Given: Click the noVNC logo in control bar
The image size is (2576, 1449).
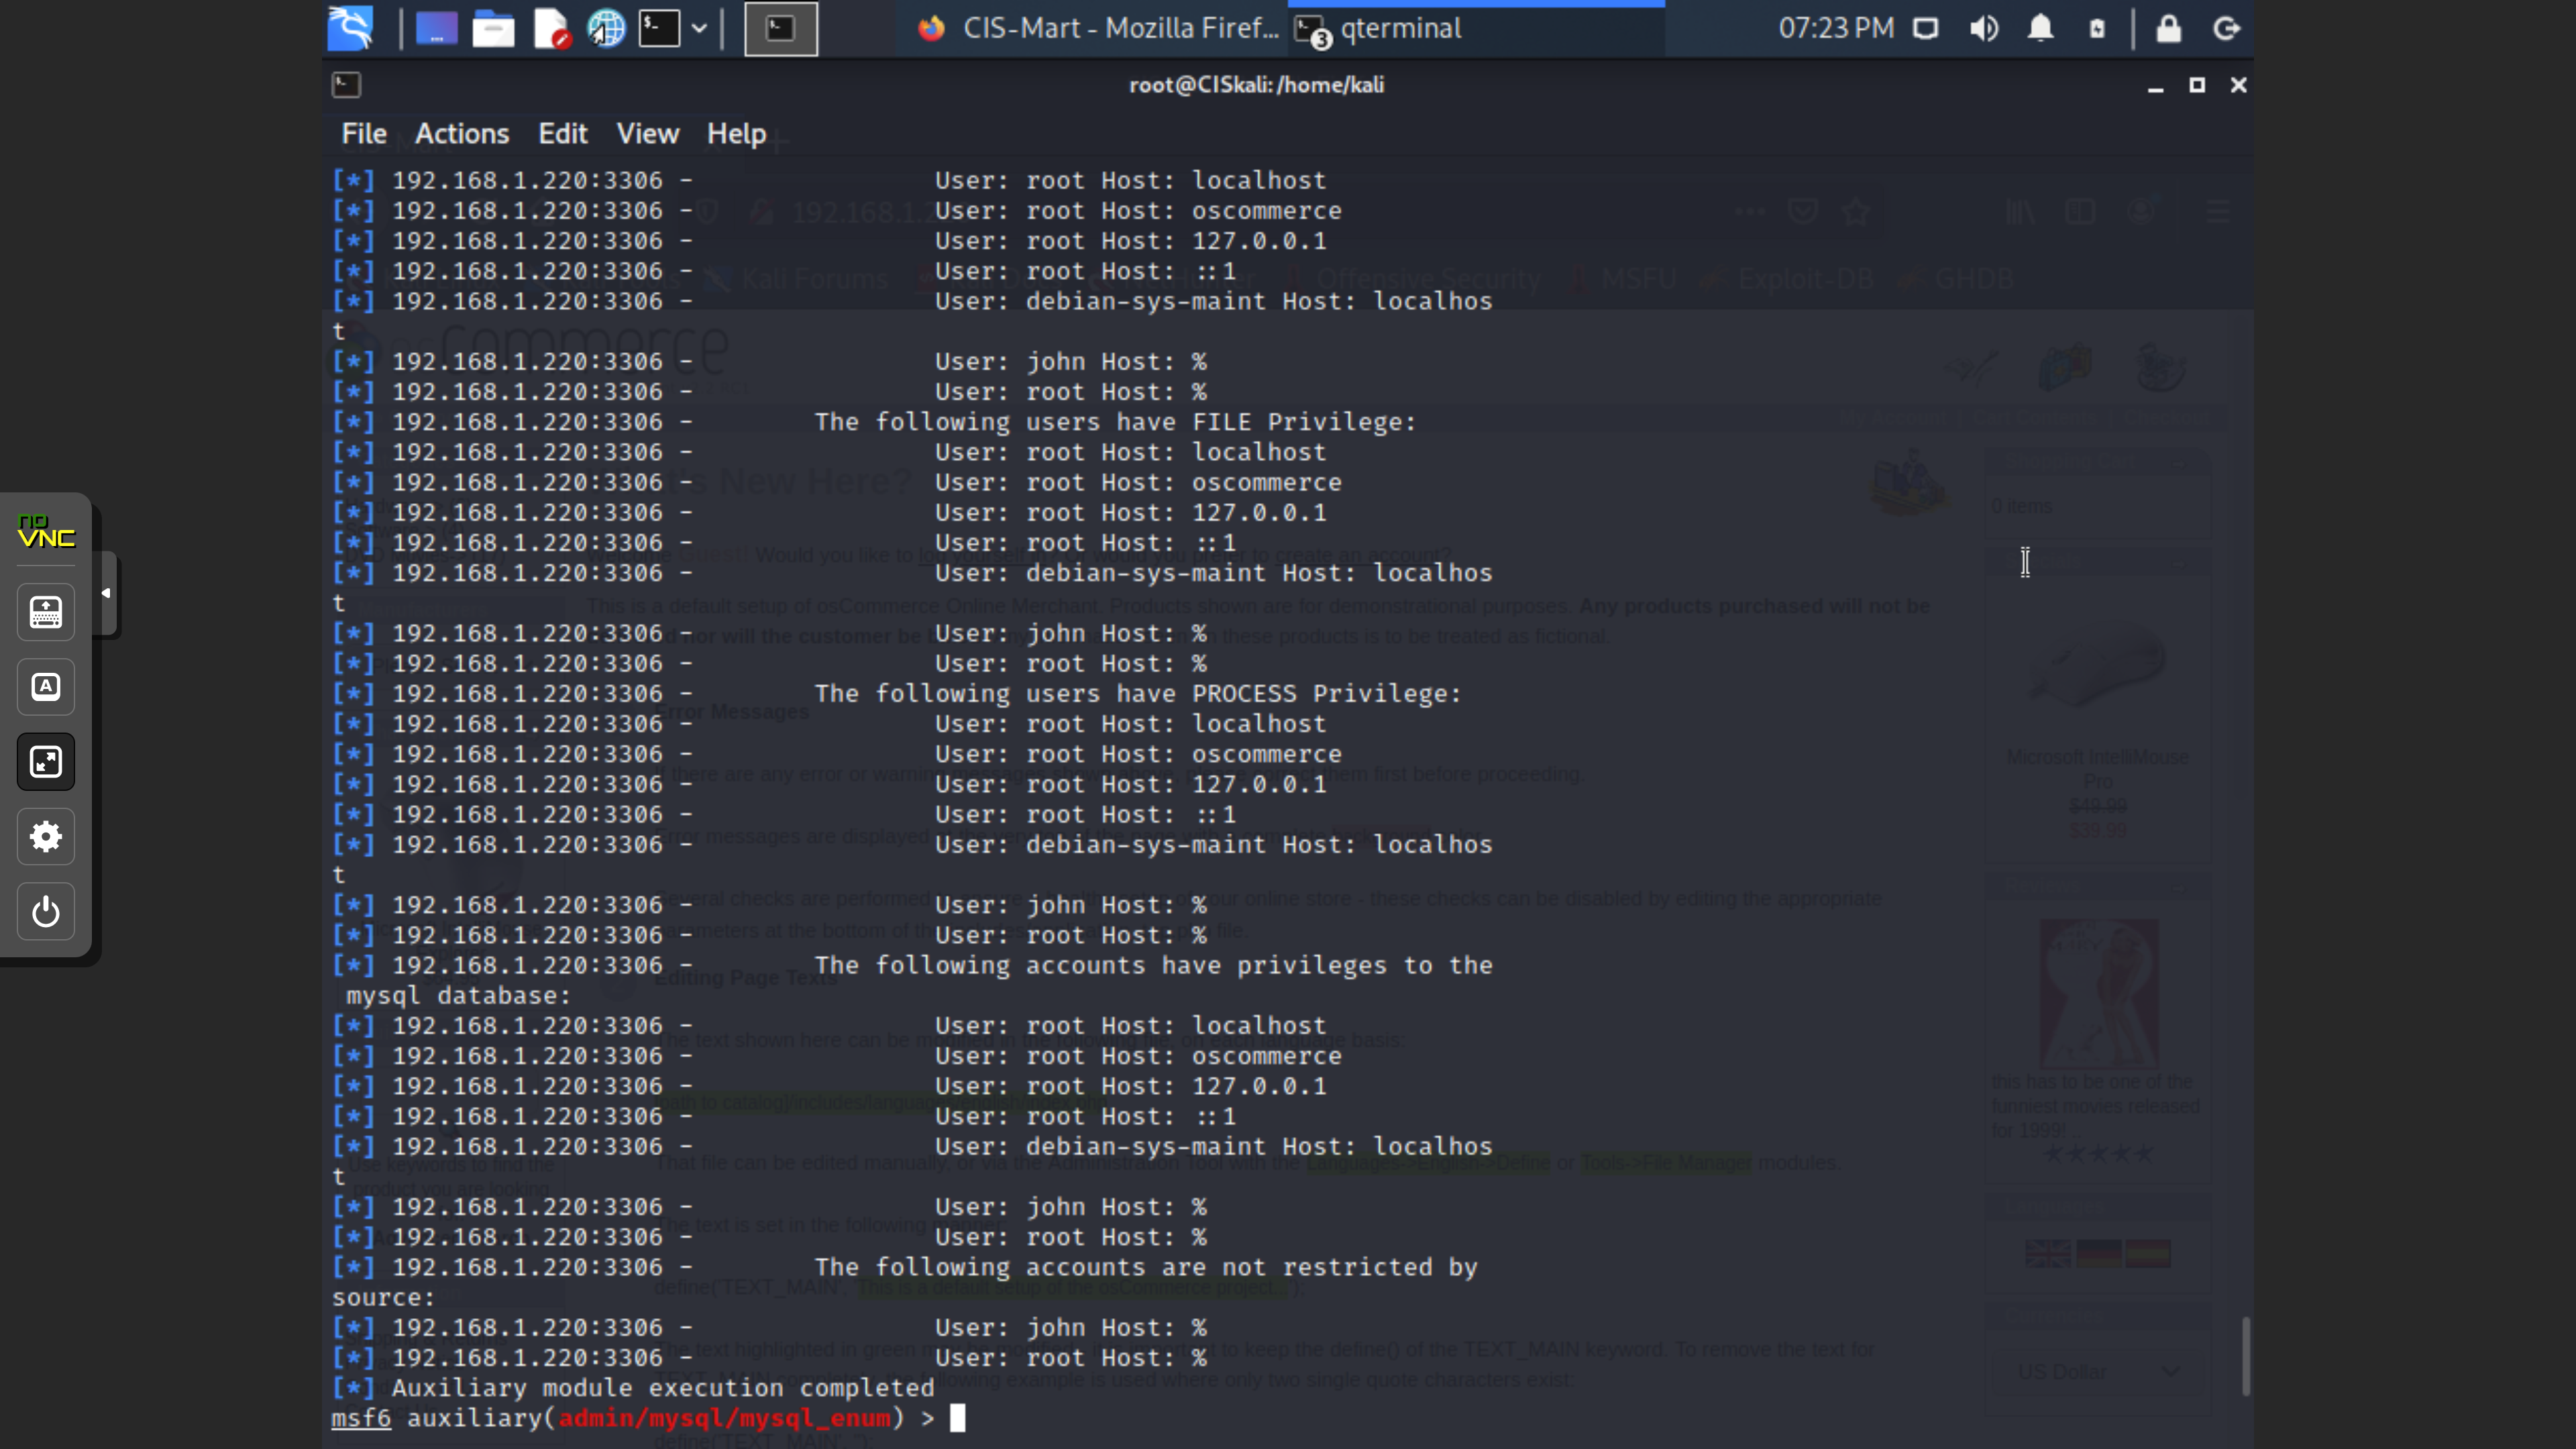Looking at the screenshot, I should 46,531.
